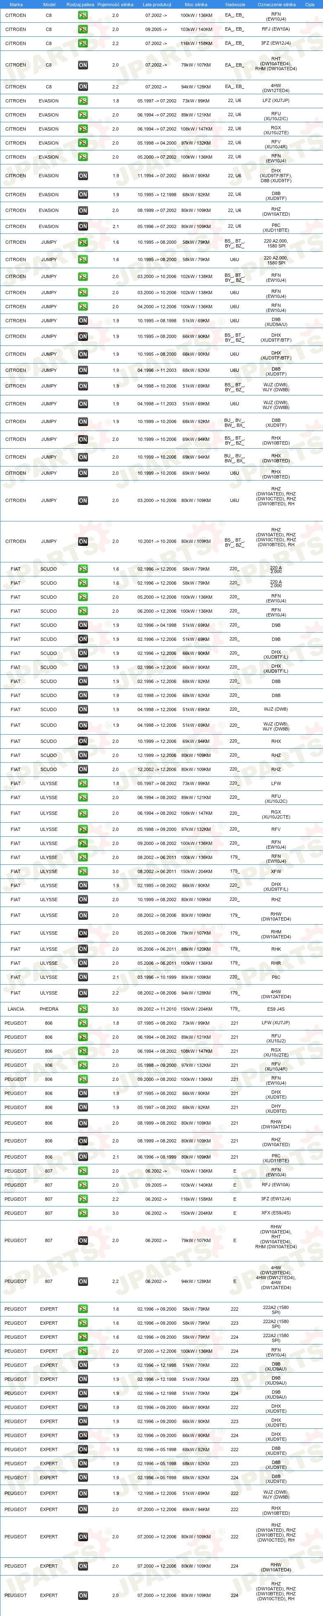This screenshot has width=323, height=1616.
Task: Click petrol icon in Citroen C8 3FZ row
Action: click(x=83, y=43)
